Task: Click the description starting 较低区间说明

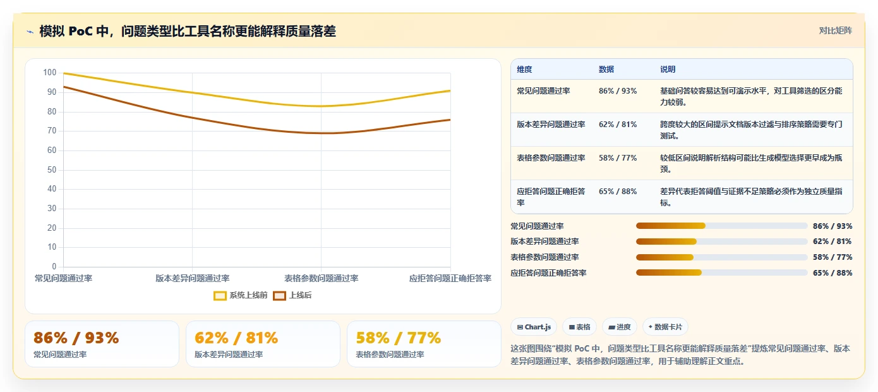Action: click(x=751, y=163)
